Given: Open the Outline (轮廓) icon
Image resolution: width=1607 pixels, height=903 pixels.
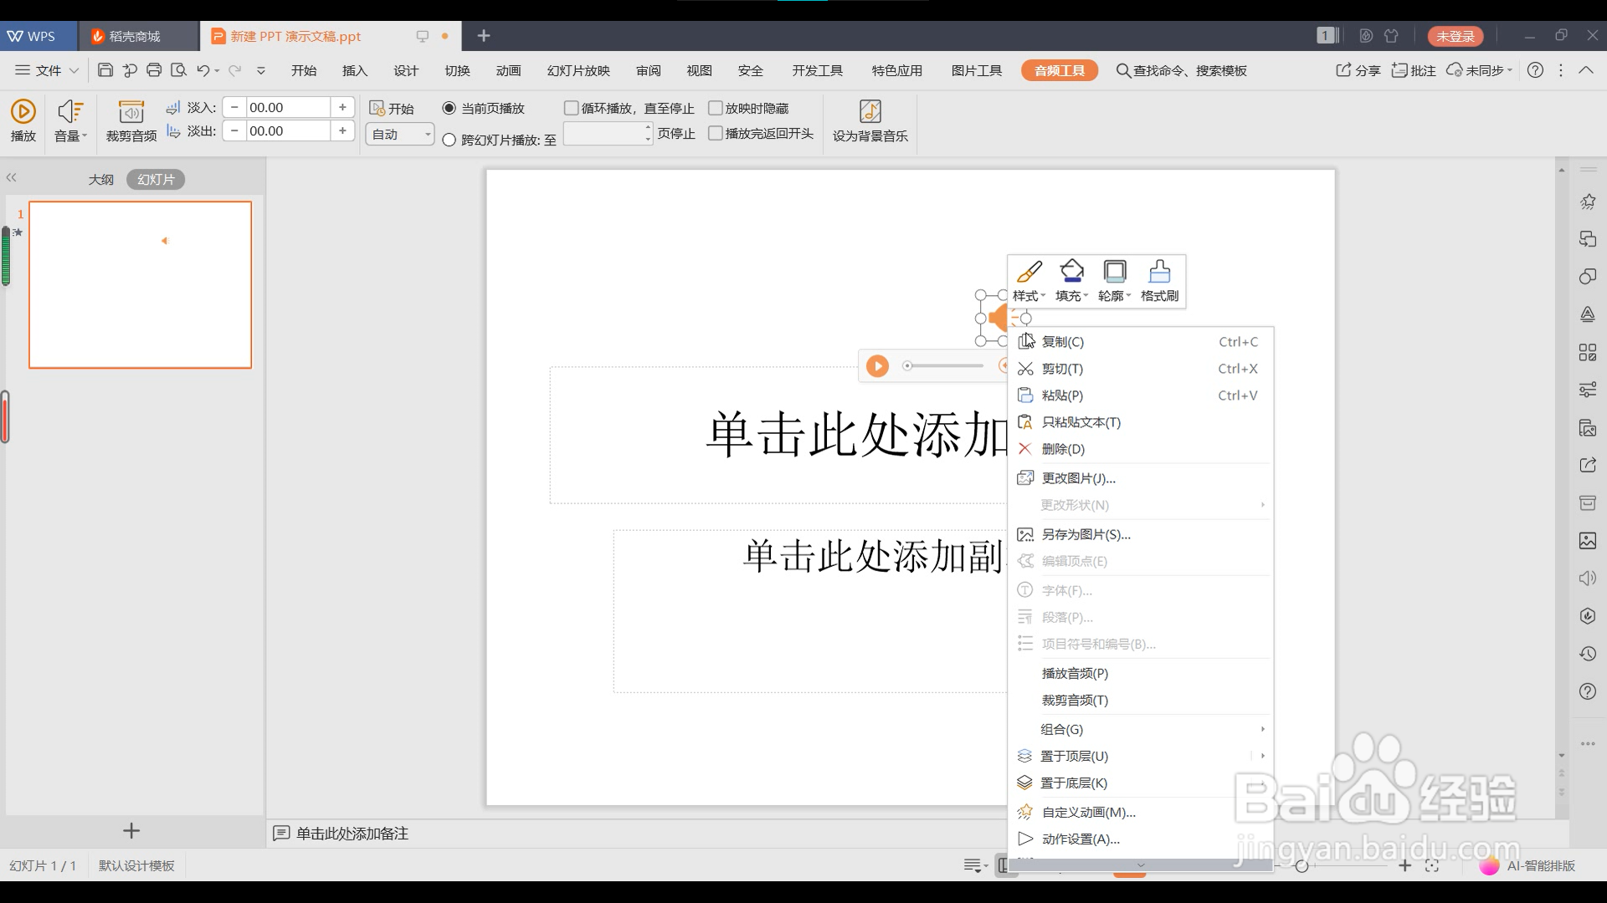Looking at the screenshot, I should [1115, 272].
